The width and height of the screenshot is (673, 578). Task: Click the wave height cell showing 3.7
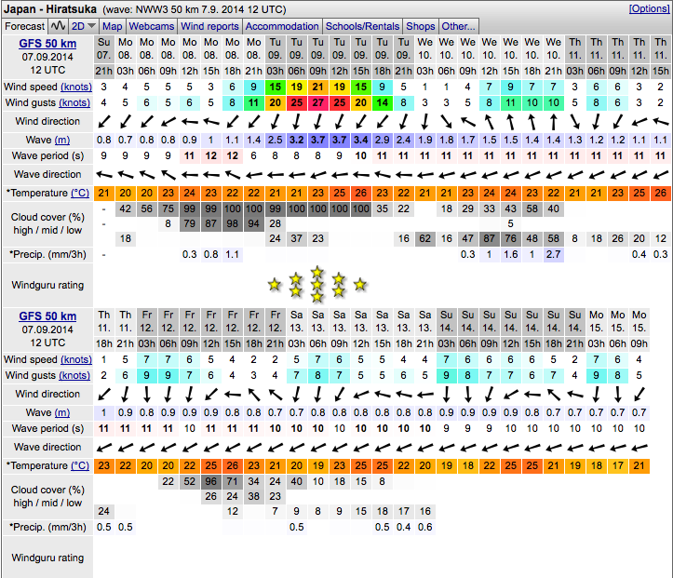317,140
